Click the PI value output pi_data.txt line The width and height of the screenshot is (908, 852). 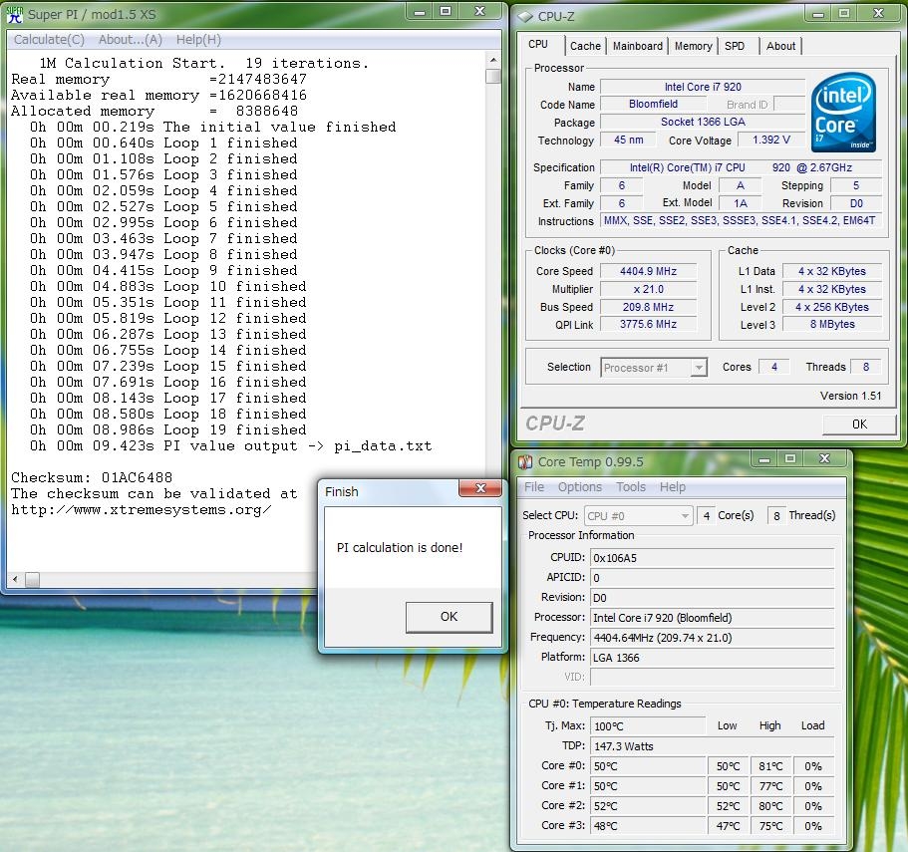[x=230, y=446]
